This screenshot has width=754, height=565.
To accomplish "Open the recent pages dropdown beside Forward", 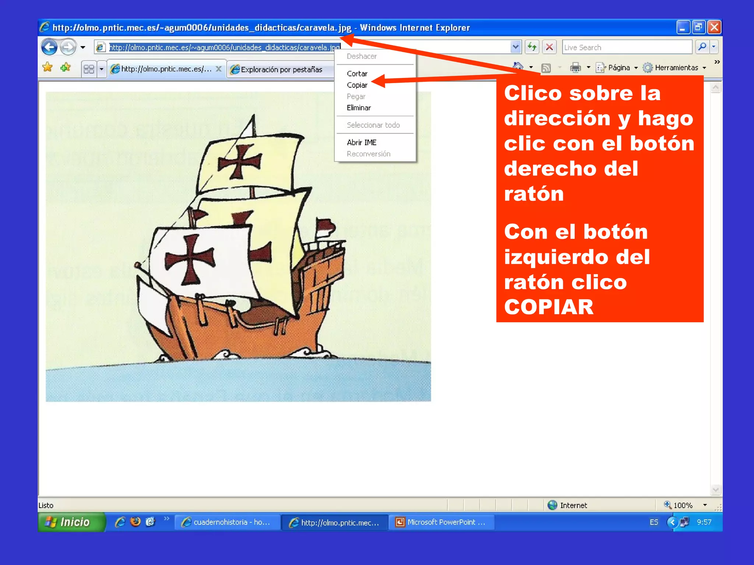I will tap(83, 47).
